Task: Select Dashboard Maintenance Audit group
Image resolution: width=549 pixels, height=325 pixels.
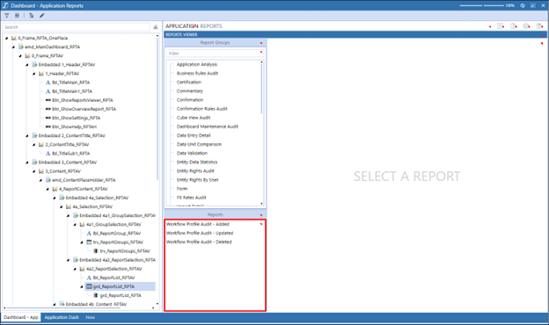Action: pyautogui.click(x=208, y=126)
